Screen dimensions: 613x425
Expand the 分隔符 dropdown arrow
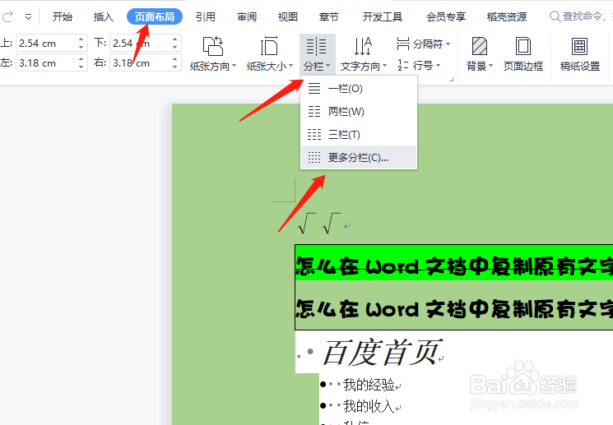(448, 44)
